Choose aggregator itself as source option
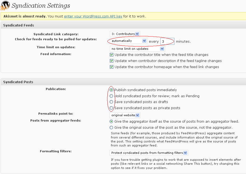This screenshot has height=174, width=246. 111,121
